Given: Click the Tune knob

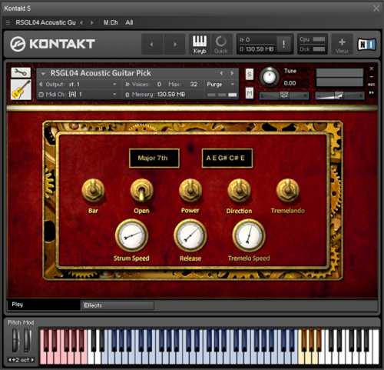Looking at the screenshot, I should [270, 77].
